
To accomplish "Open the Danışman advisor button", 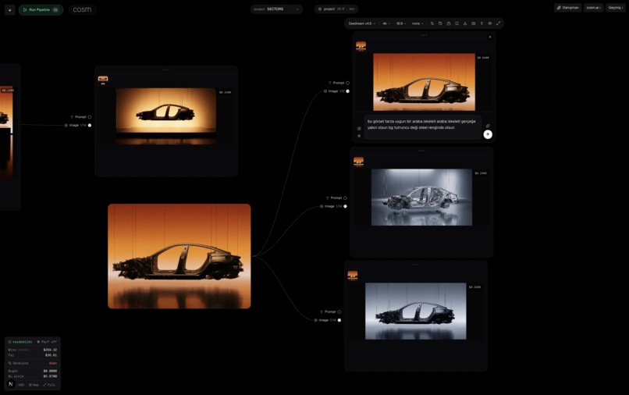I will [x=567, y=8].
